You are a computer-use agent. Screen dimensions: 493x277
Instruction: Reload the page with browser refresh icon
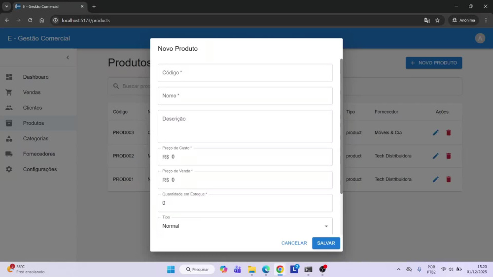click(x=30, y=20)
